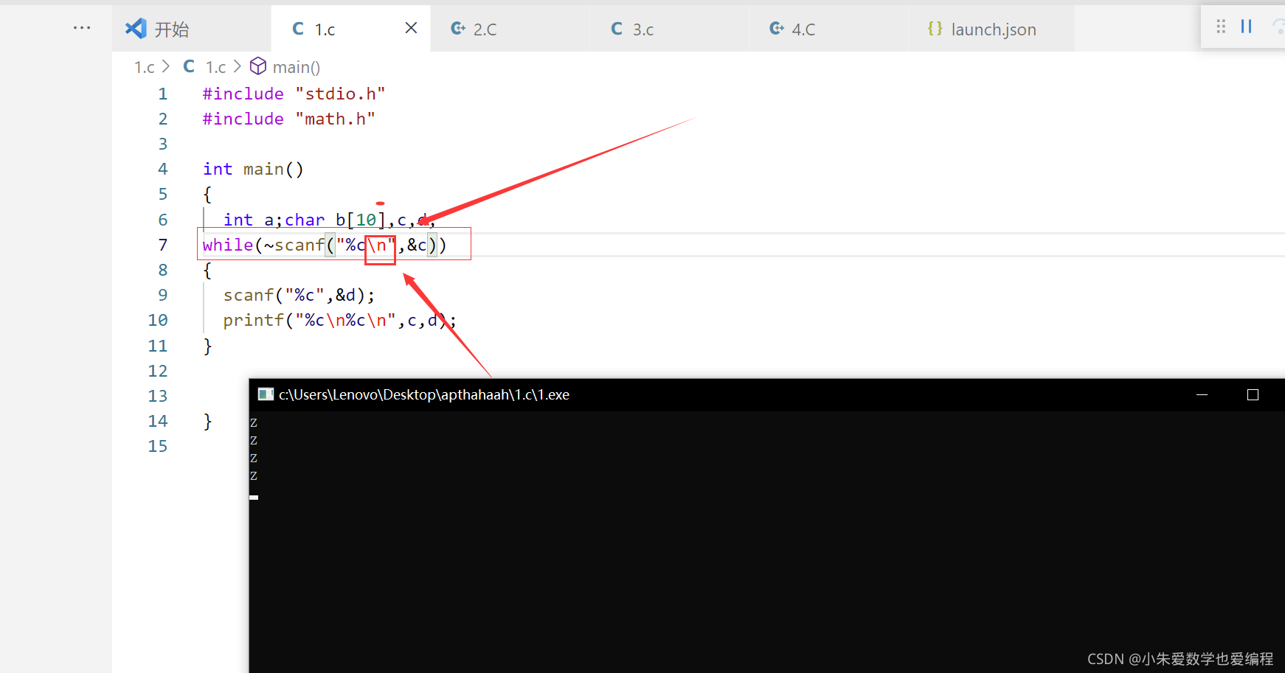Click the int main() declaration
Image resolution: width=1285 pixels, height=673 pixels.
point(253,169)
